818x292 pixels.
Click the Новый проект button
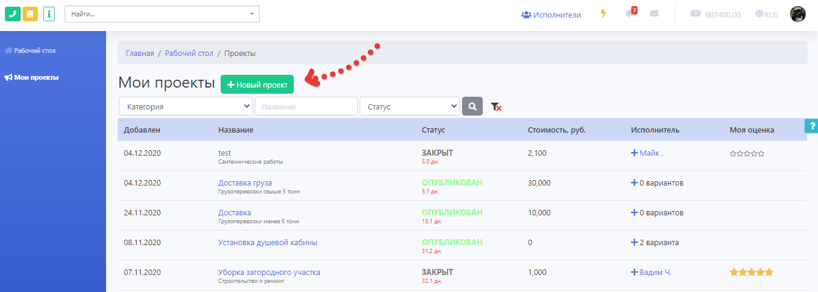tap(257, 85)
